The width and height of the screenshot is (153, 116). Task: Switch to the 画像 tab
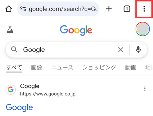pyautogui.click(x=37, y=68)
